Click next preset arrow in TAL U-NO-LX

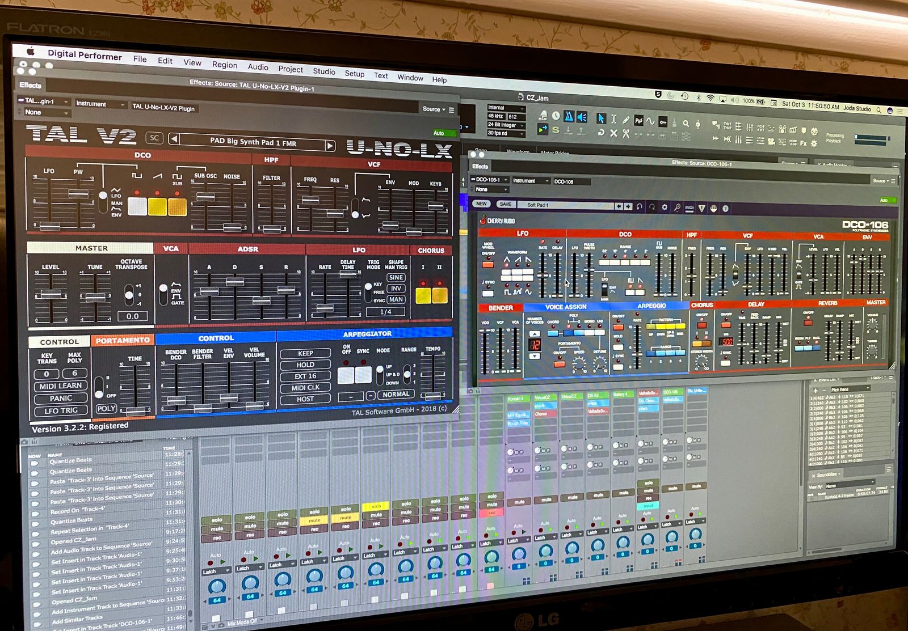click(329, 146)
